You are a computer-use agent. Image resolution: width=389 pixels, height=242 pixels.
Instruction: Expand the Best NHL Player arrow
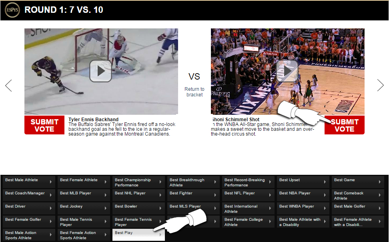click(160, 195)
